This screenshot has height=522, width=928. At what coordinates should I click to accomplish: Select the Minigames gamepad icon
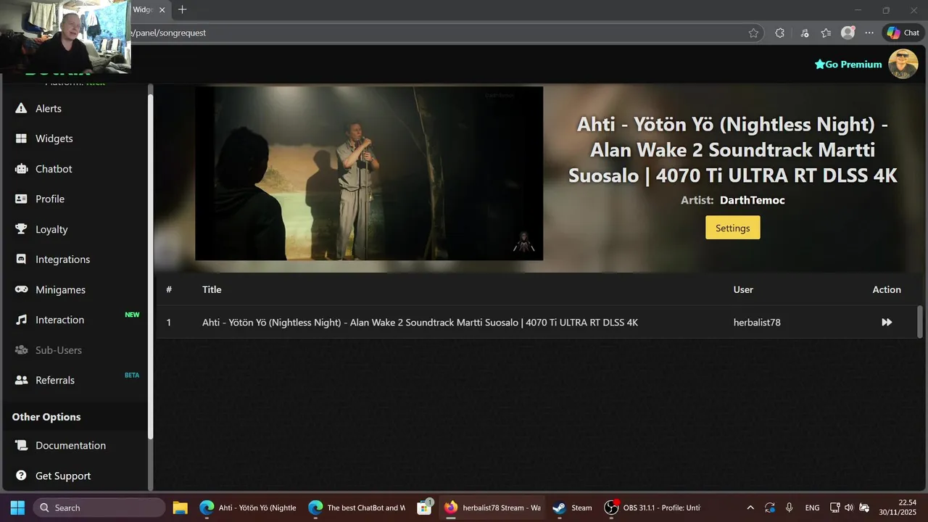click(x=21, y=289)
